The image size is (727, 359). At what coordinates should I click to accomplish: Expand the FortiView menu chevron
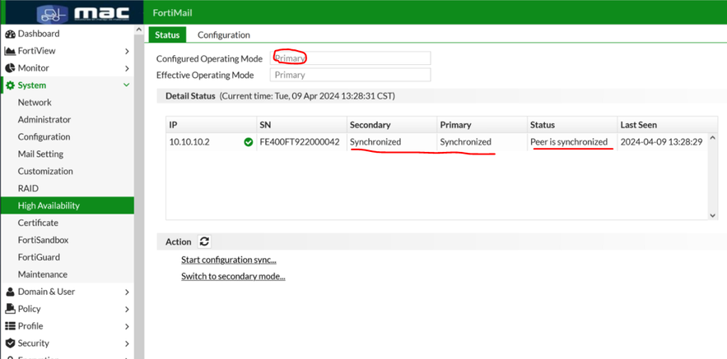[127, 52]
